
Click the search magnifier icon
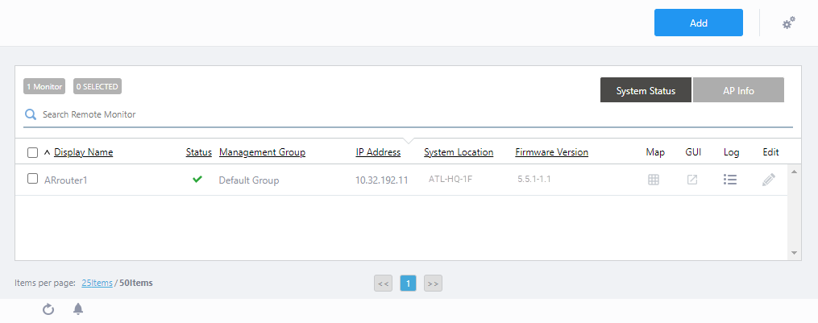(31, 114)
